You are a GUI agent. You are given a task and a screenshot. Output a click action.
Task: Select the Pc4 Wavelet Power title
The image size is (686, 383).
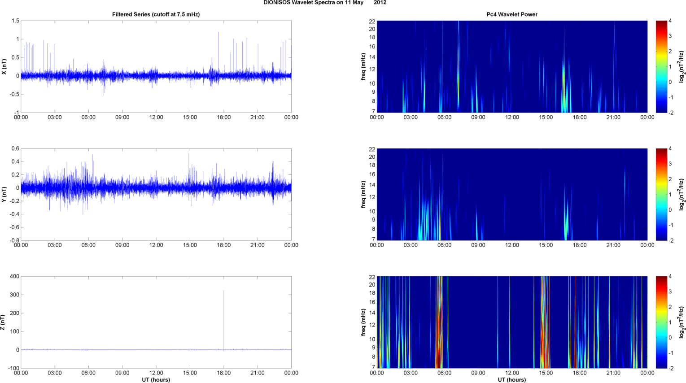click(x=512, y=14)
